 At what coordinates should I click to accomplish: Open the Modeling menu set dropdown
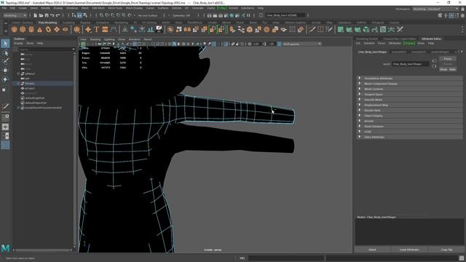point(15,15)
